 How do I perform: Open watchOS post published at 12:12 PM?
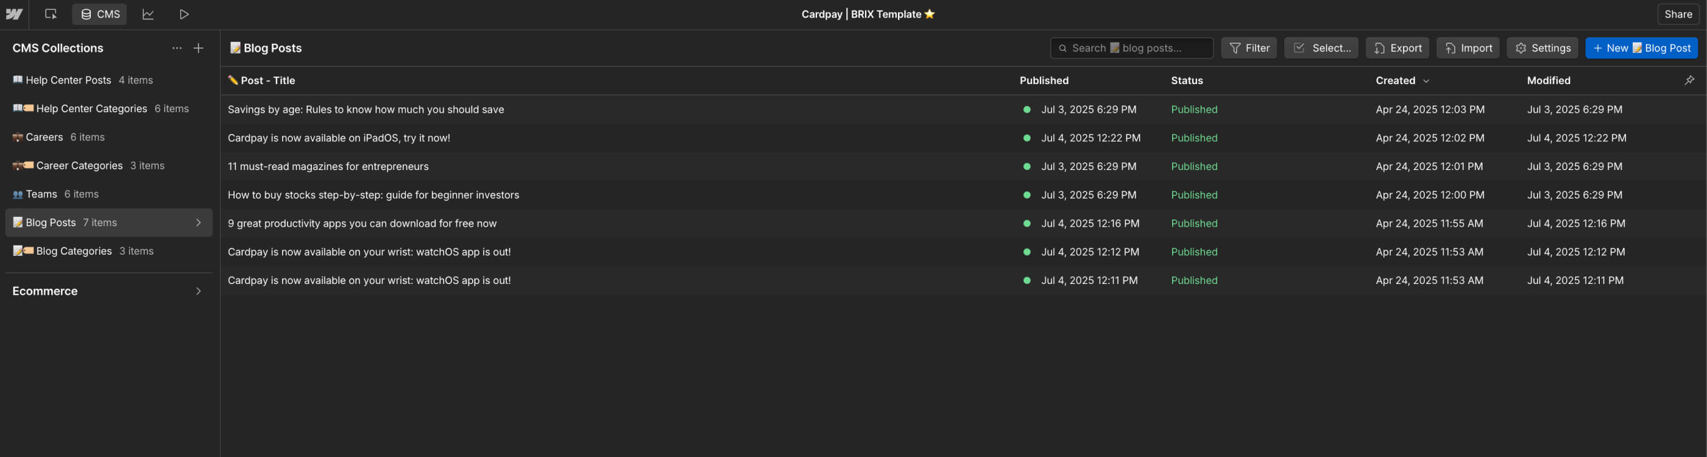coord(369,252)
